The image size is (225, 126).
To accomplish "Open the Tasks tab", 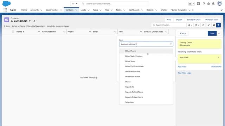I will click(95, 10).
